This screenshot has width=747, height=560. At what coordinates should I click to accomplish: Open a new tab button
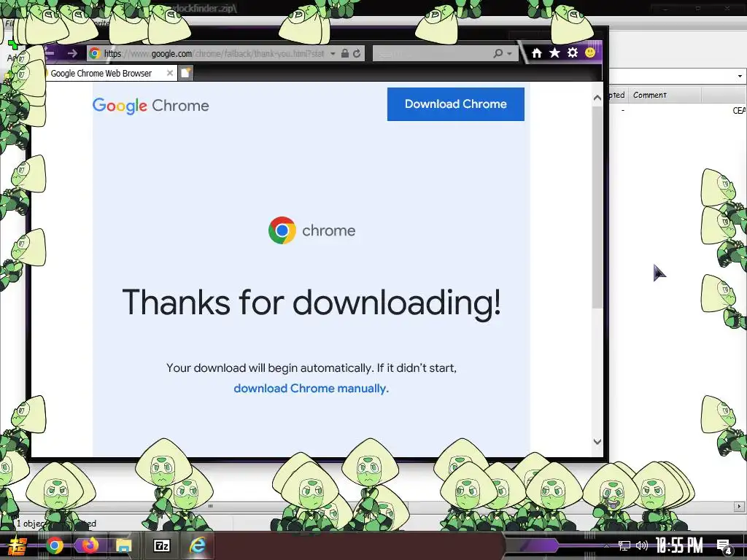point(185,73)
